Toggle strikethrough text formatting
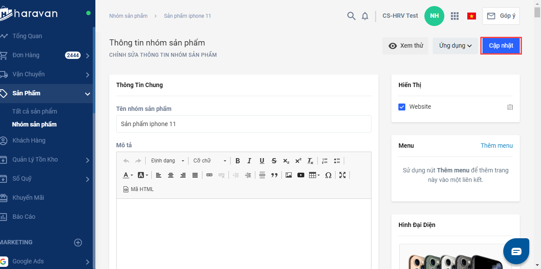The width and height of the screenshot is (541, 269). pos(274,161)
